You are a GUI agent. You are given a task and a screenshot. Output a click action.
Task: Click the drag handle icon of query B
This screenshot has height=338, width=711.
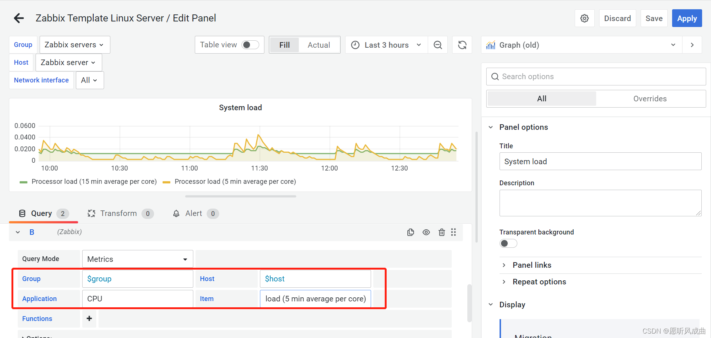(454, 232)
